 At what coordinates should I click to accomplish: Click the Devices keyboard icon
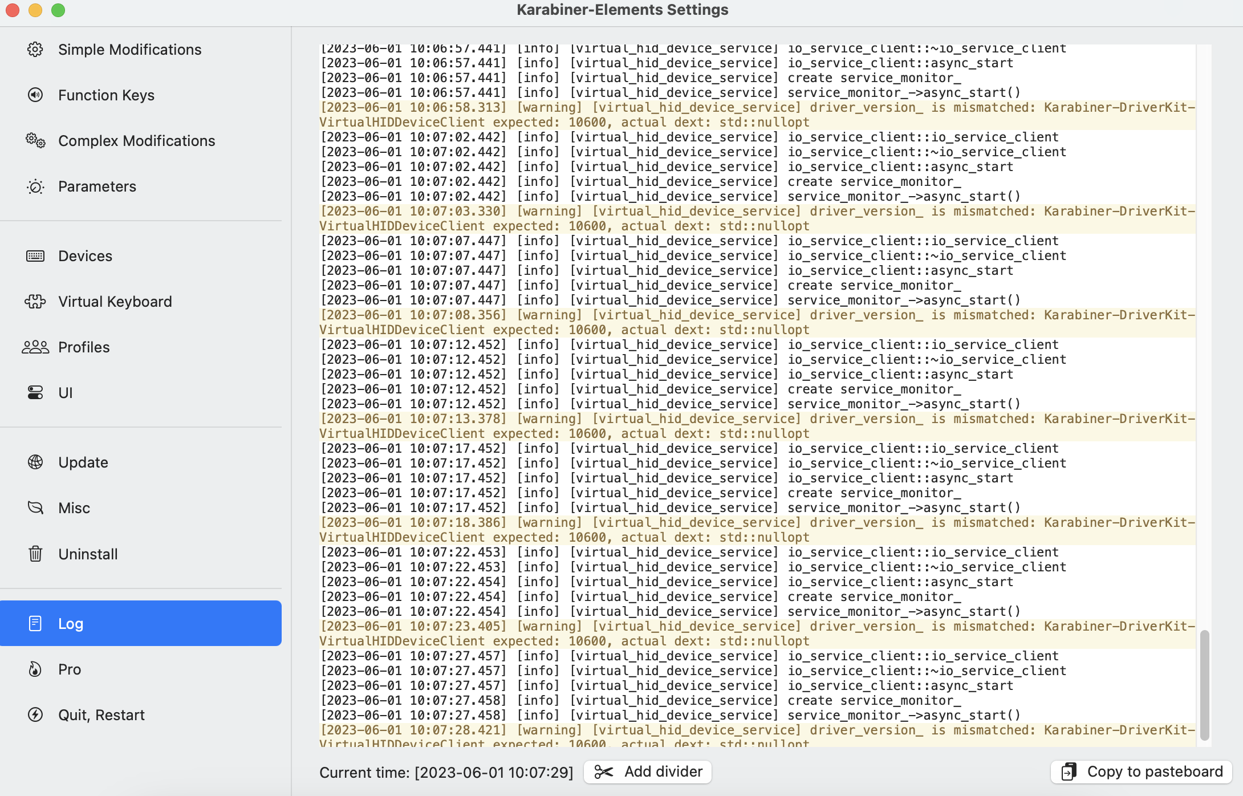tap(35, 256)
